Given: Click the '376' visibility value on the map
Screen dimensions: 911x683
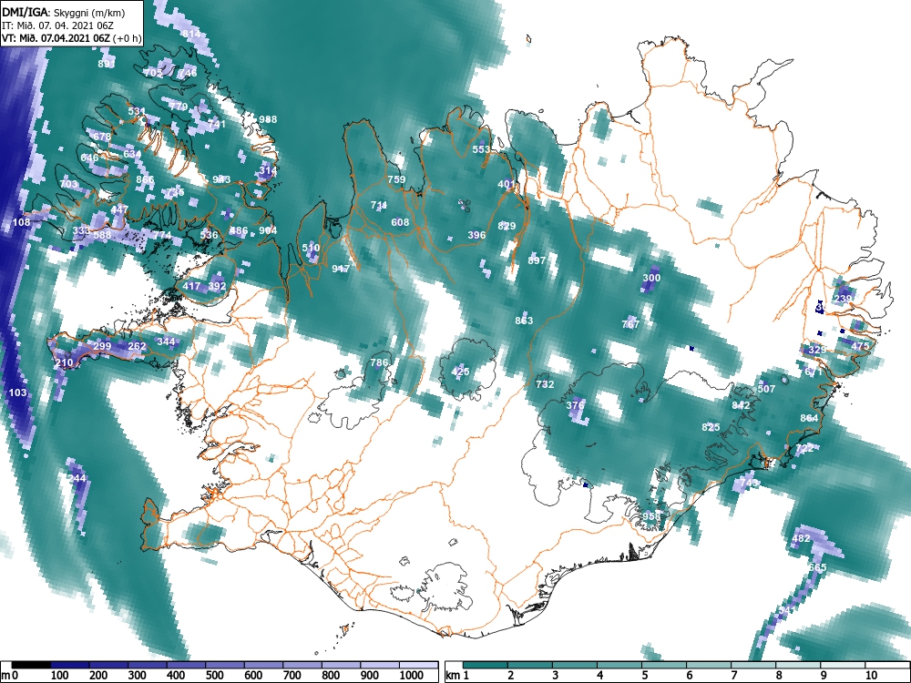Looking at the screenshot, I should 575,405.
